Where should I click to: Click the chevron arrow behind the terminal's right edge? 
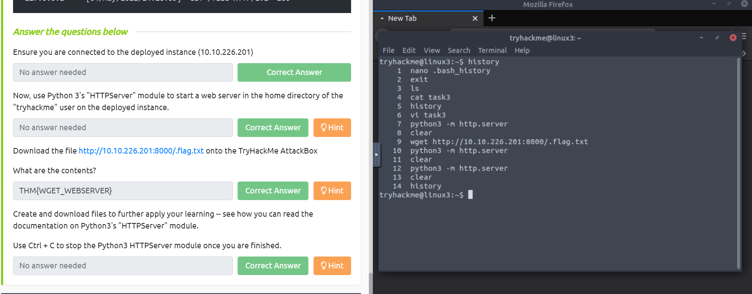tap(744, 53)
